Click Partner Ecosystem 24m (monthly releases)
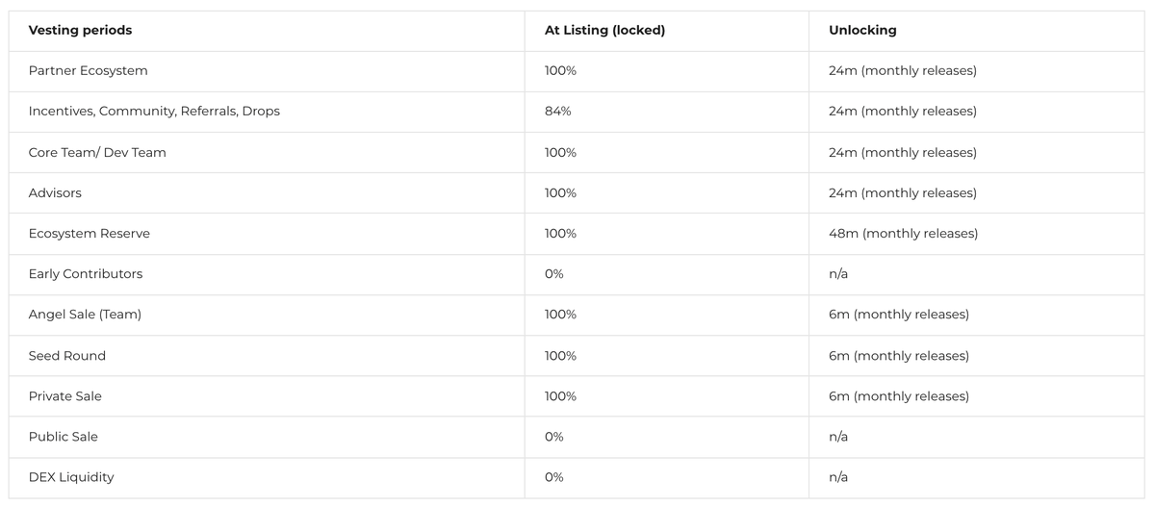Viewport: 1155px width, 506px height. tap(902, 71)
